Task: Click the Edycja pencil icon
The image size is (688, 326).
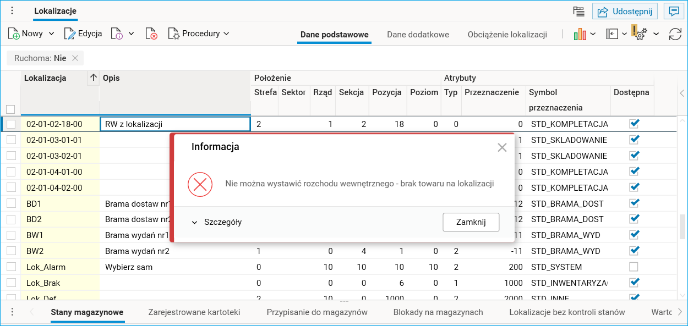Action: pos(70,34)
